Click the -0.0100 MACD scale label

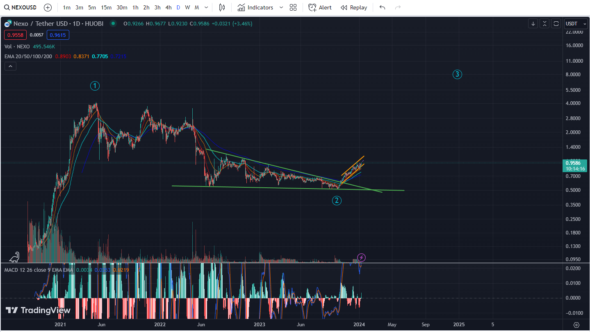click(x=574, y=313)
